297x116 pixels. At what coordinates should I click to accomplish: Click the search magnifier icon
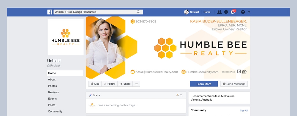138,12
